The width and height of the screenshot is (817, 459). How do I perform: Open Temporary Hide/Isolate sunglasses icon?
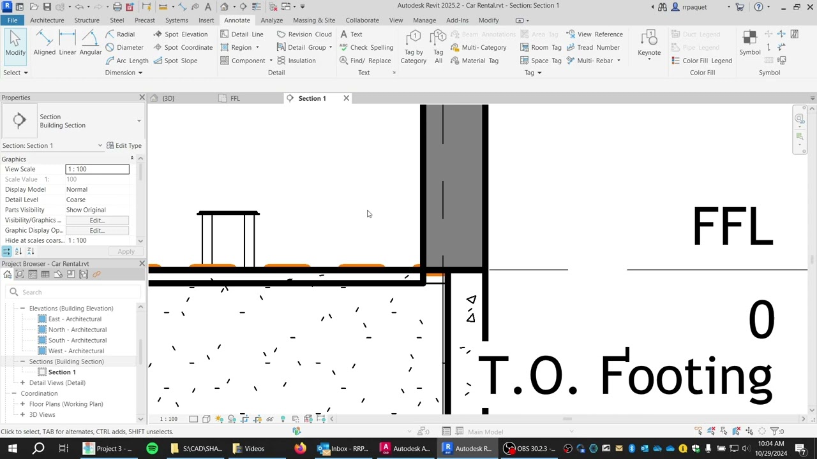270,419
